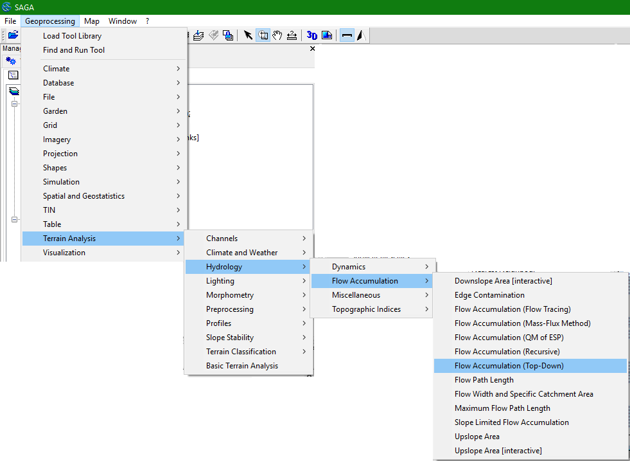Select the Measure Distance tool
This screenshot has width=630, height=461.
pos(292,35)
